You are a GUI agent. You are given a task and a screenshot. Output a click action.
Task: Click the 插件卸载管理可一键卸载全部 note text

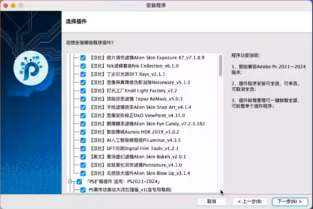(266, 103)
